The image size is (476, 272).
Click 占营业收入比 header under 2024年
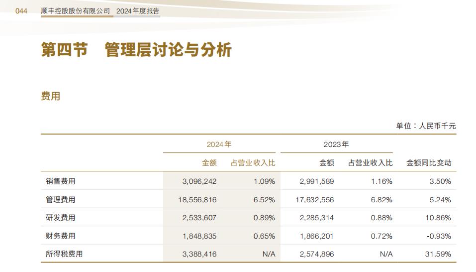(253, 163)
